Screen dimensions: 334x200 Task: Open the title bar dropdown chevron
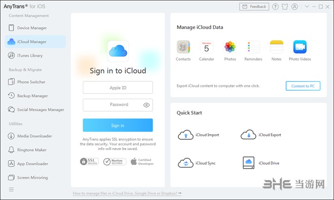coord(307,7)
